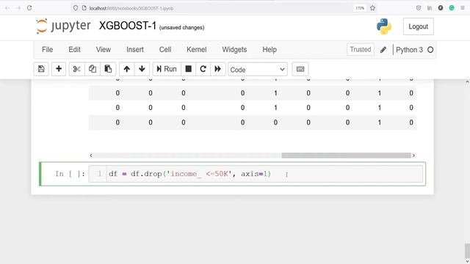Copy selected cells icon
This screenshot has width=470, height=264.
tap(93, 69)
